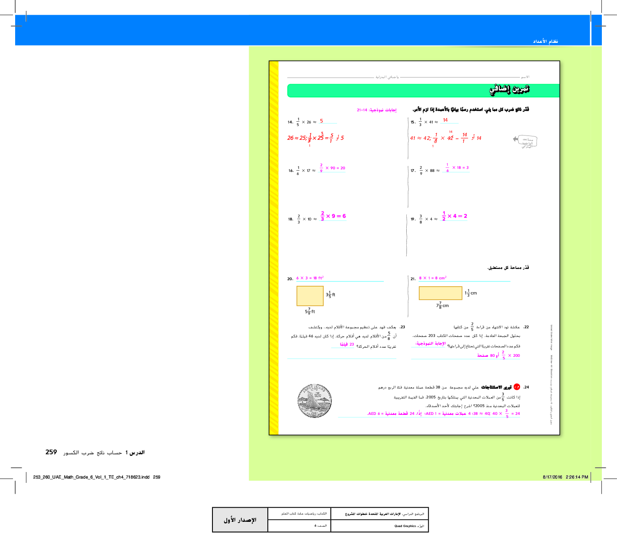Click the wide yellow rectangle in problem 21

coord(440,293)
